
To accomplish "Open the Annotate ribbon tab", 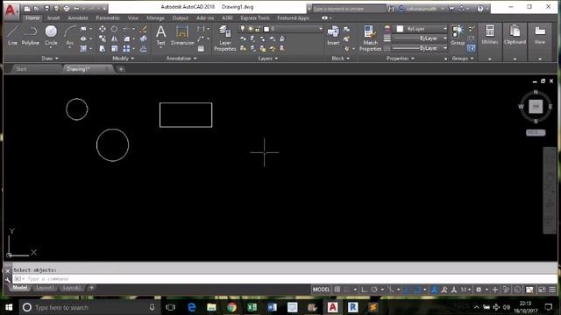I will tap(78, 17).
